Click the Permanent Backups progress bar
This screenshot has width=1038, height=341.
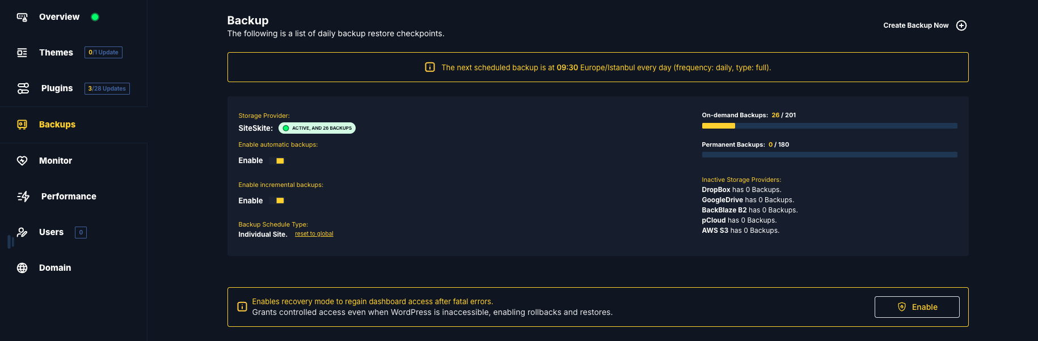829,155
